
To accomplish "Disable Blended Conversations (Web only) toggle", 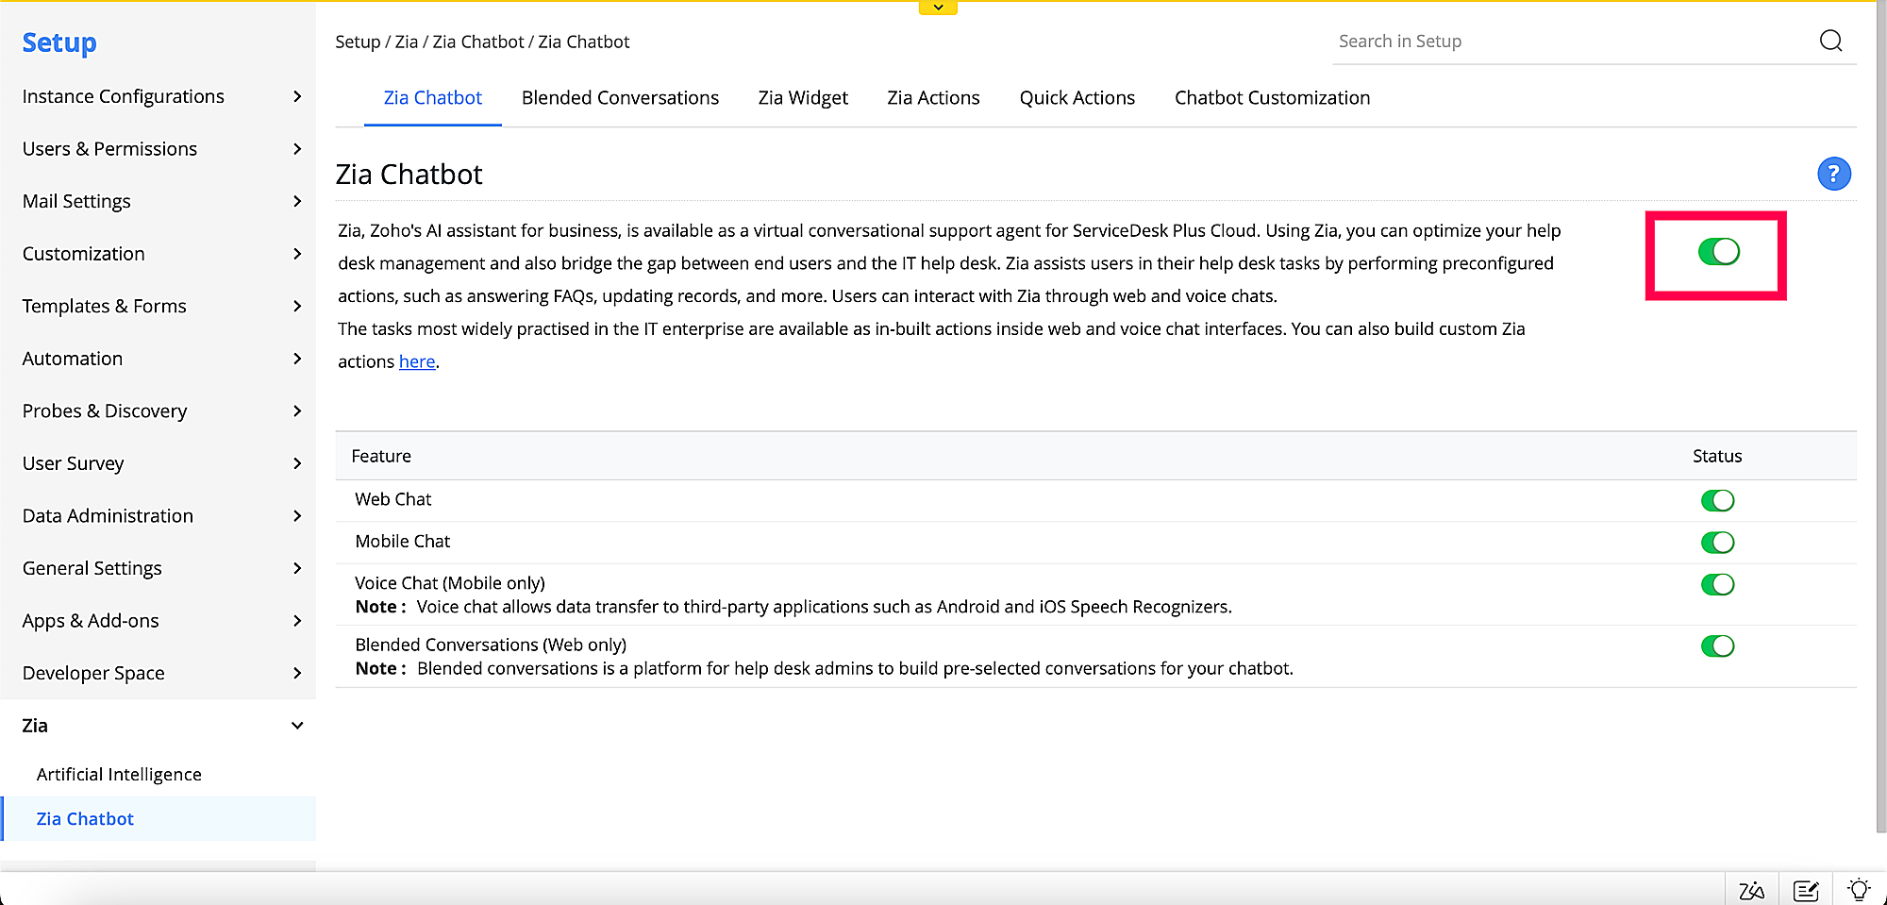I will point(1717,646).
